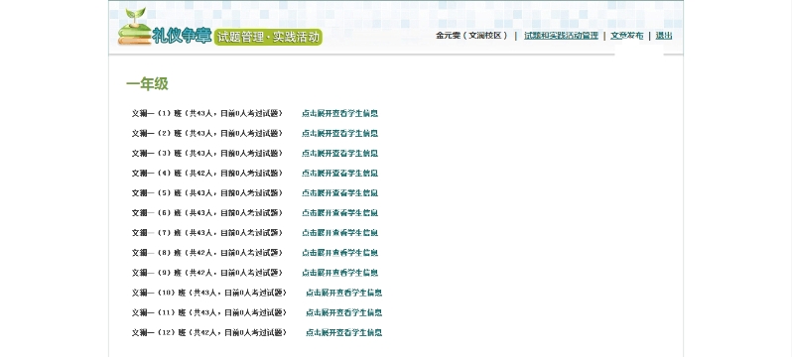Screen dimensions: 792x357
Task: Click the 试题管理·实践活动 green banner
Action: [268, 37]
